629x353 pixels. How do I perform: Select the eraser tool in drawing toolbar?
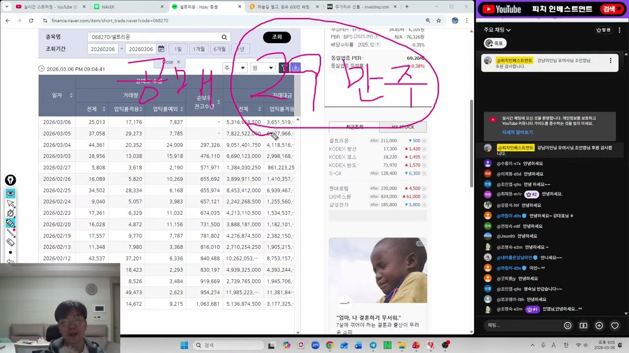click(x=10, y=243)
